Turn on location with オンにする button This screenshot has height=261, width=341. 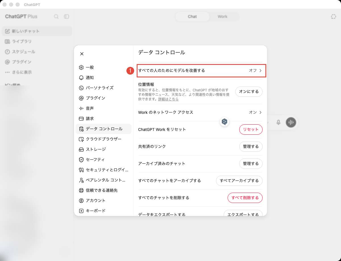pyautogui.click(x=249, y=92)
